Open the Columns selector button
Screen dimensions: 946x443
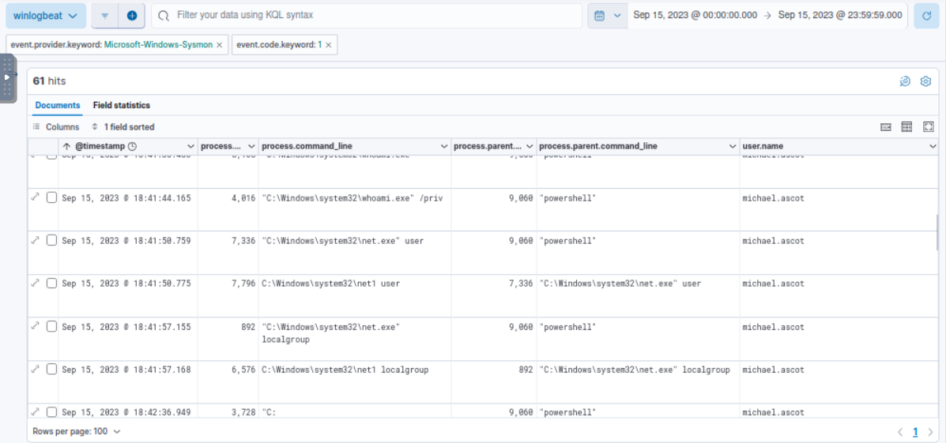pyautogui.click(x=56, y=127)
